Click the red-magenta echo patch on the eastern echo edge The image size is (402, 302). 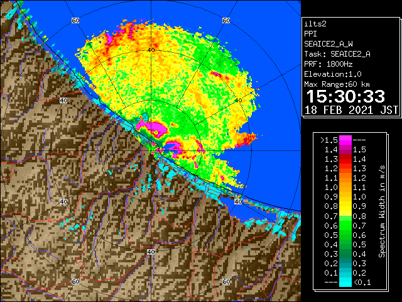pos(246,140)
